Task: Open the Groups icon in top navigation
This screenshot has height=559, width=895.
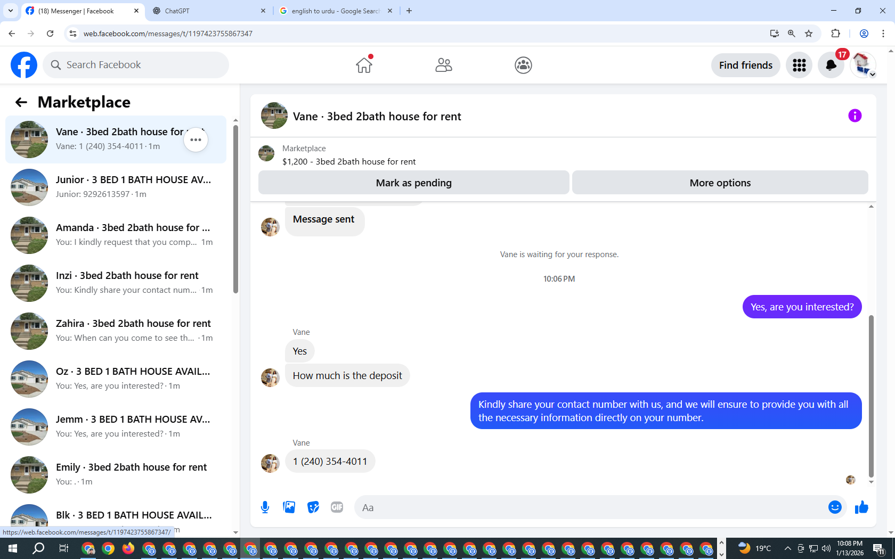Action: (x=523, y=65)
